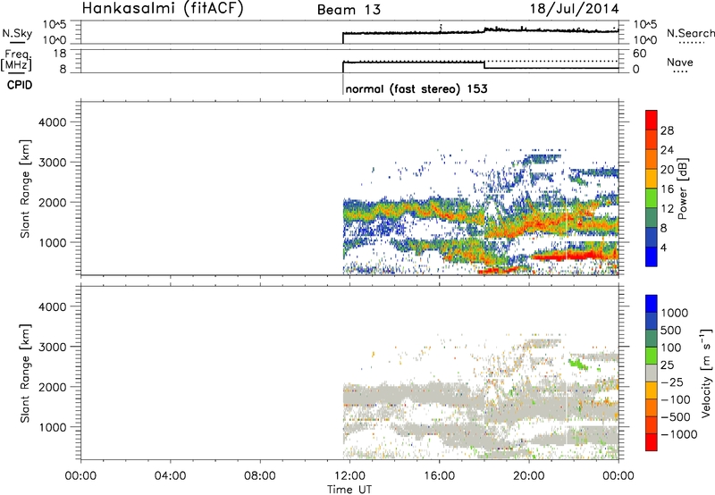Click the date 18/Jul/2014

tap(574, 9)
